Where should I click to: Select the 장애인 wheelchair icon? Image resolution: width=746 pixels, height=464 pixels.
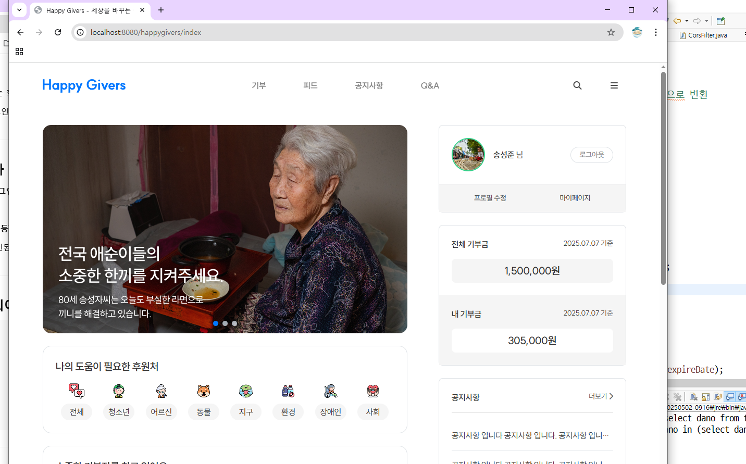pos(330,391)
